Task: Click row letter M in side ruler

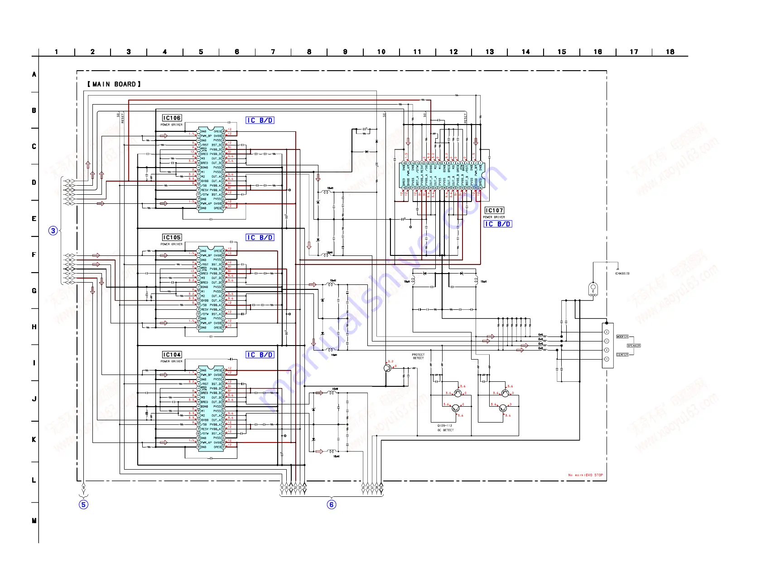Action: [34, 521]
